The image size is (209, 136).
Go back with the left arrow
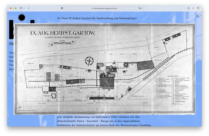pyautogui.click(x=29, y=8)
